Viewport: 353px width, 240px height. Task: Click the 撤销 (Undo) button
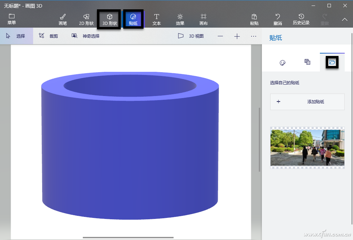tap(277, 19)
